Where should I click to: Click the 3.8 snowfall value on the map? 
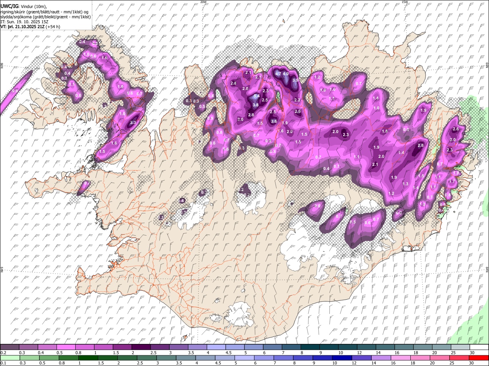[x=256, y=105]
